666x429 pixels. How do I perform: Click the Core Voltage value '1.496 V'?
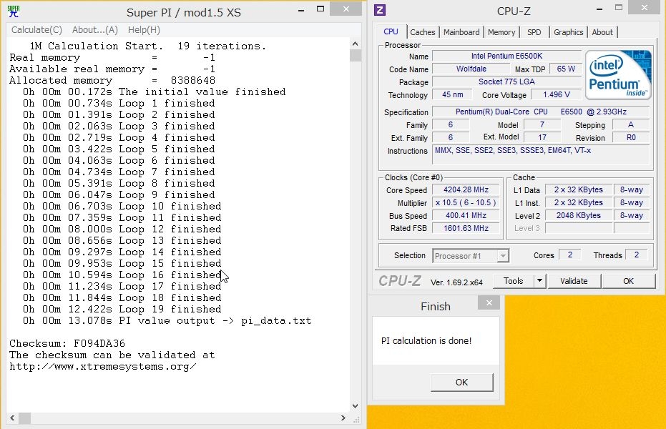tap(557, 94)
